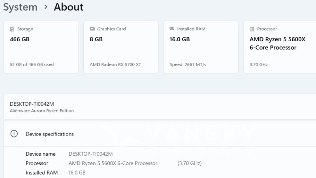Click the Installed RAM value 16.0 GB row

click(77, 172)
